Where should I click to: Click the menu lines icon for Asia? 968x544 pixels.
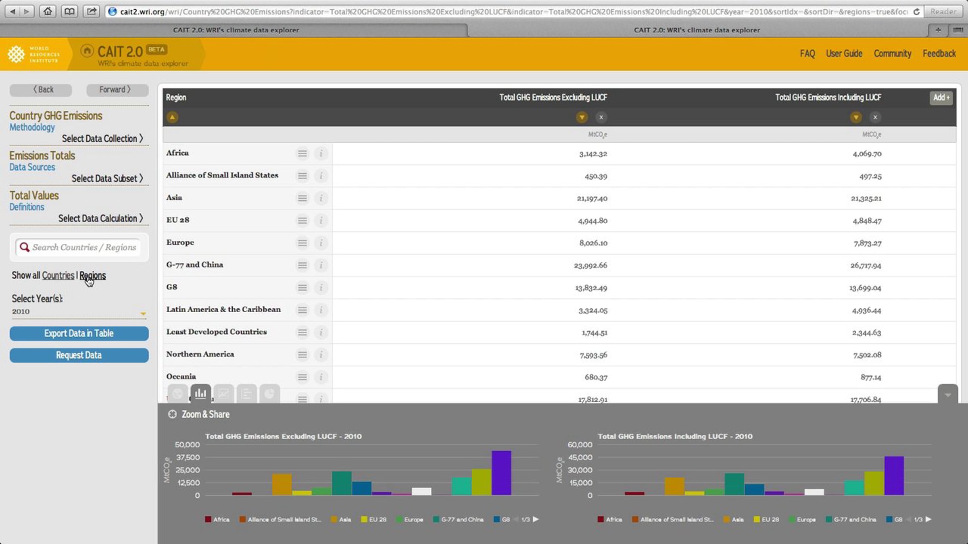coord(302,198)
